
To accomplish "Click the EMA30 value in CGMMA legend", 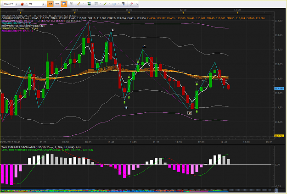I will pyautogui.click(x=156, y=18).
